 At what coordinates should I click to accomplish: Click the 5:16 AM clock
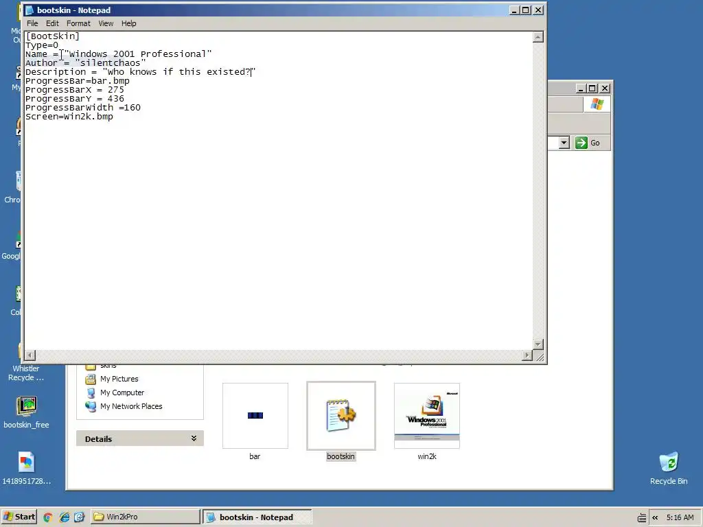pos(680,517)
